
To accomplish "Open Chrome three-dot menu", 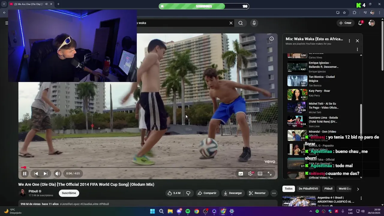I will (x=380, y=13).
